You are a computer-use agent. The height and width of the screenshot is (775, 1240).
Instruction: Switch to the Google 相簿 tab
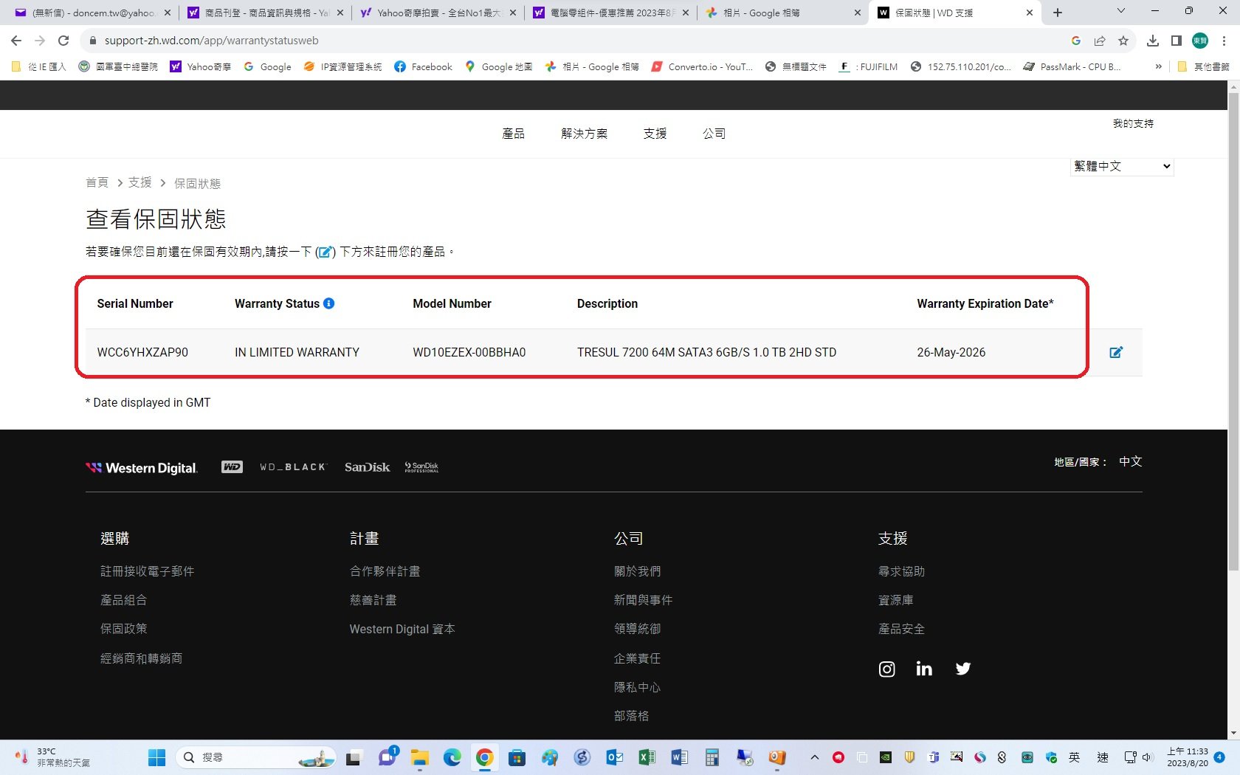click(x=782, y=13)
